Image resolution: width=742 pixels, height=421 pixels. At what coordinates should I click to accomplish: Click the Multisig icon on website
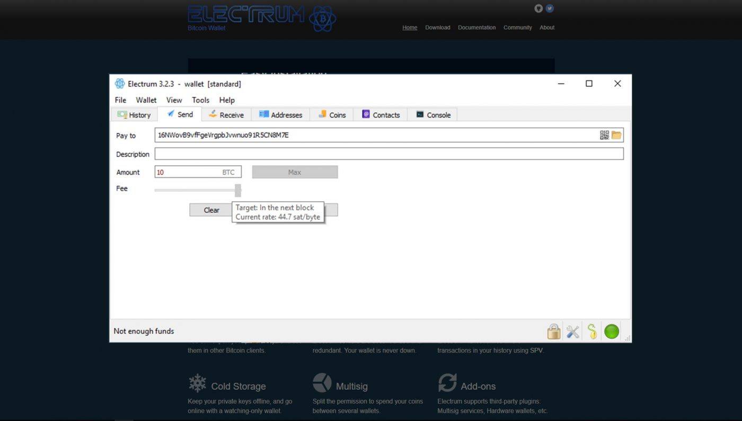pos(322,382)
